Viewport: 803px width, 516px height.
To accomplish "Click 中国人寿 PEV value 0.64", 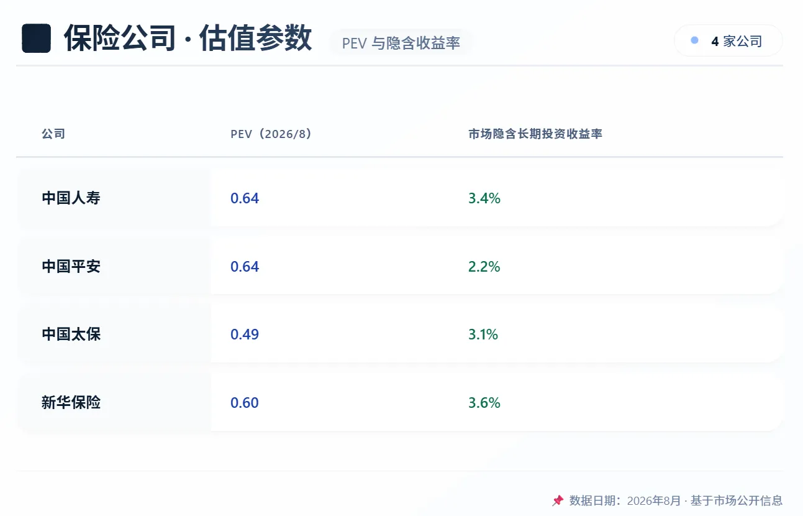I will (245, 198).
